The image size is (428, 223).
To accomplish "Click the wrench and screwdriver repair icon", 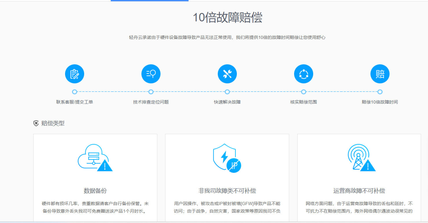I will (x=227, y=74).
